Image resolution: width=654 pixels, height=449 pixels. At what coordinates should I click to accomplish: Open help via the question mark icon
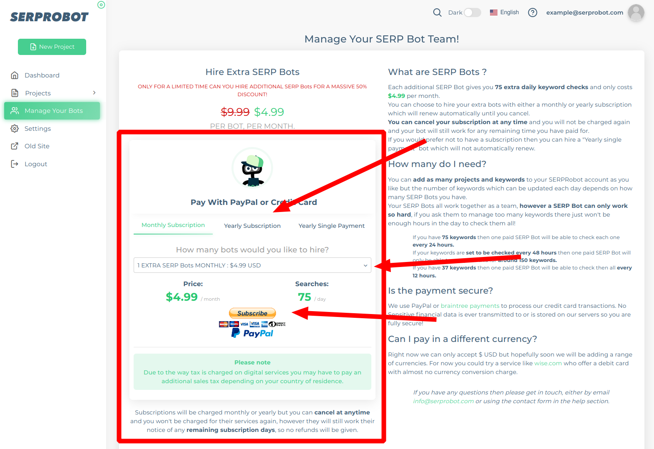tap(532, 12)
